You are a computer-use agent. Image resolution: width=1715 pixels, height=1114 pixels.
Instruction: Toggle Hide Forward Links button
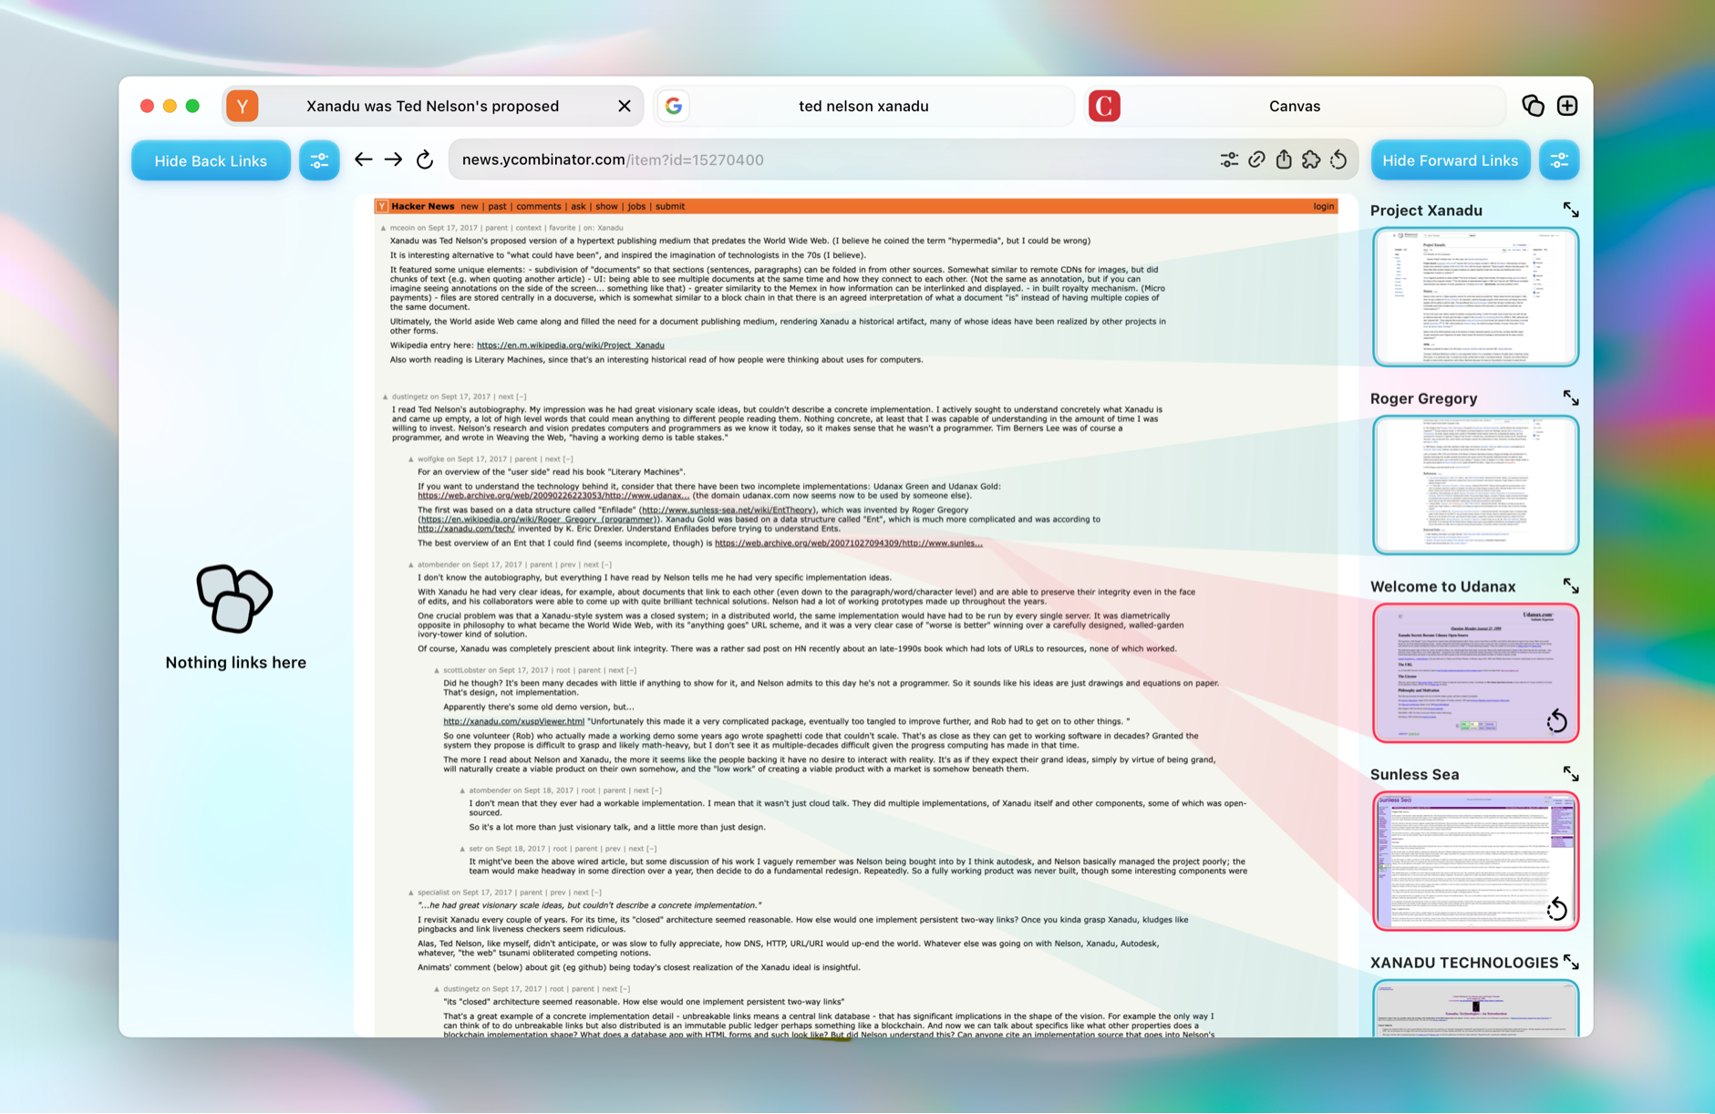[1450, 160]
